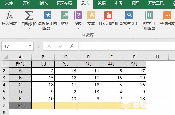This screenshot has width=175, height=115.
Task: Select the yellow subtotal cell B7
Action: tap(43, 106)
